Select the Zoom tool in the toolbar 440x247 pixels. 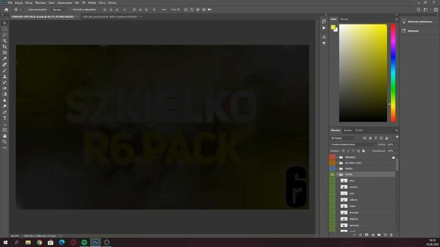point(5,142)
